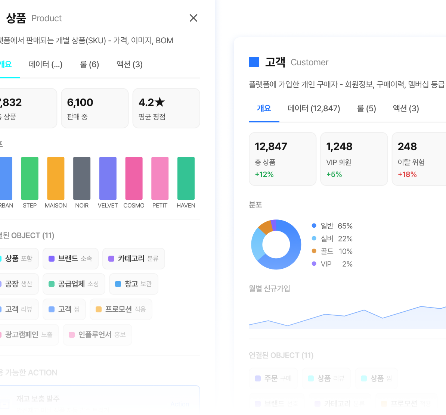Open the 창고 보관 object chip
The height and width of the screenshot is (415, 446).
coord(134,284)
